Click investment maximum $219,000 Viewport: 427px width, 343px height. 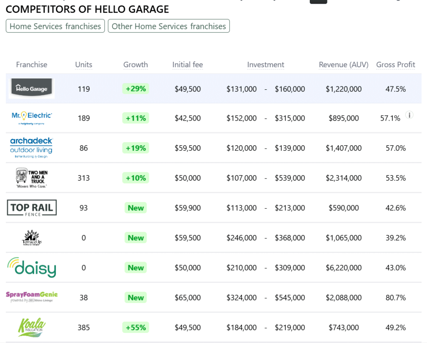tap(290, 327)
